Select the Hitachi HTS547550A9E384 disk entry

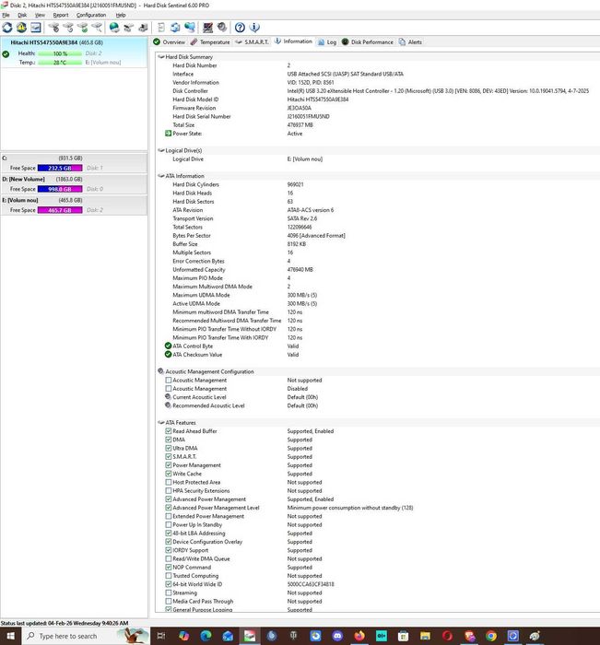[x=74, y=53]
